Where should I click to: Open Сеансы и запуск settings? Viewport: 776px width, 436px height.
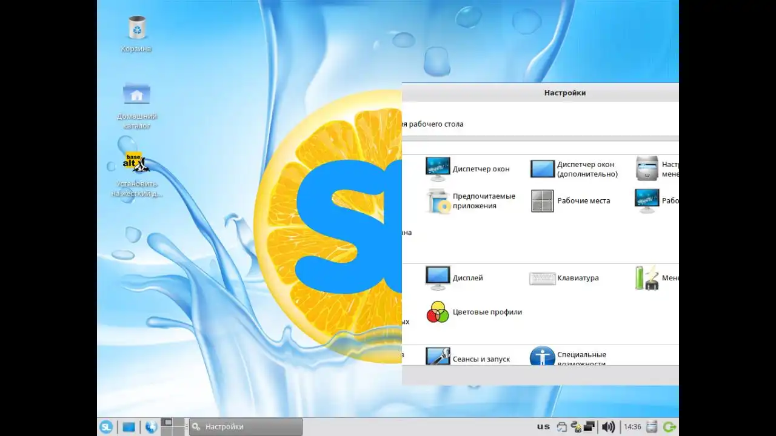467,357
